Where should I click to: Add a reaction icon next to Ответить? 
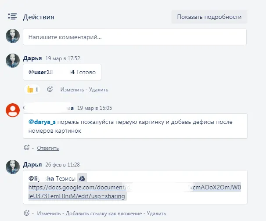pos(27,148)
